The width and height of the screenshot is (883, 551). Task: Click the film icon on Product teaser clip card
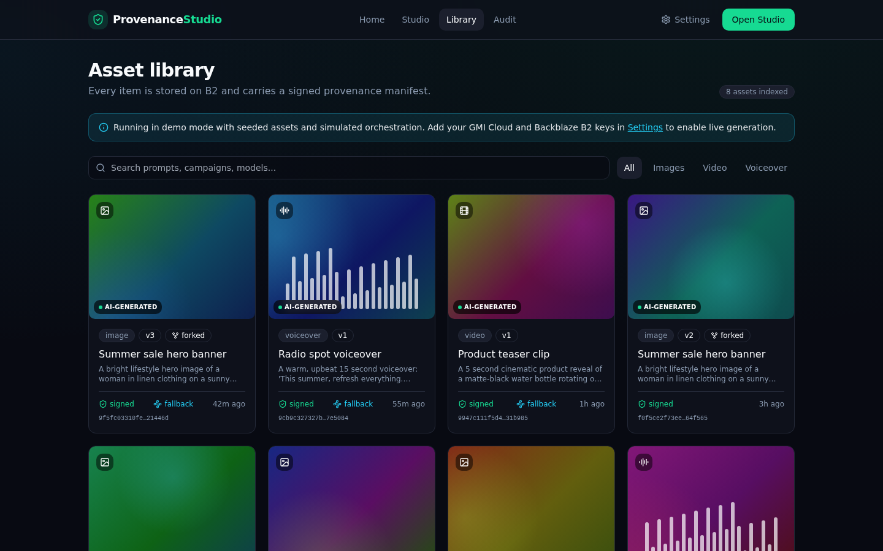tap(464, 211)
